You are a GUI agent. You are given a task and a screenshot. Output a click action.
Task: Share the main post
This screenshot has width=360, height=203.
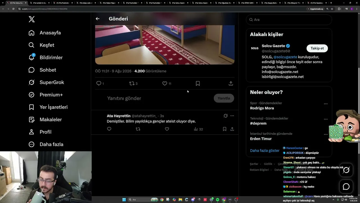click(x=231, y=83)
